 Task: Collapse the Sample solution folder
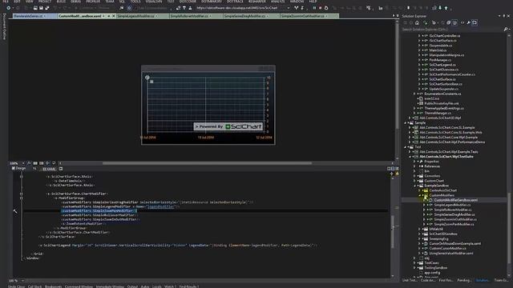(405, 122)
